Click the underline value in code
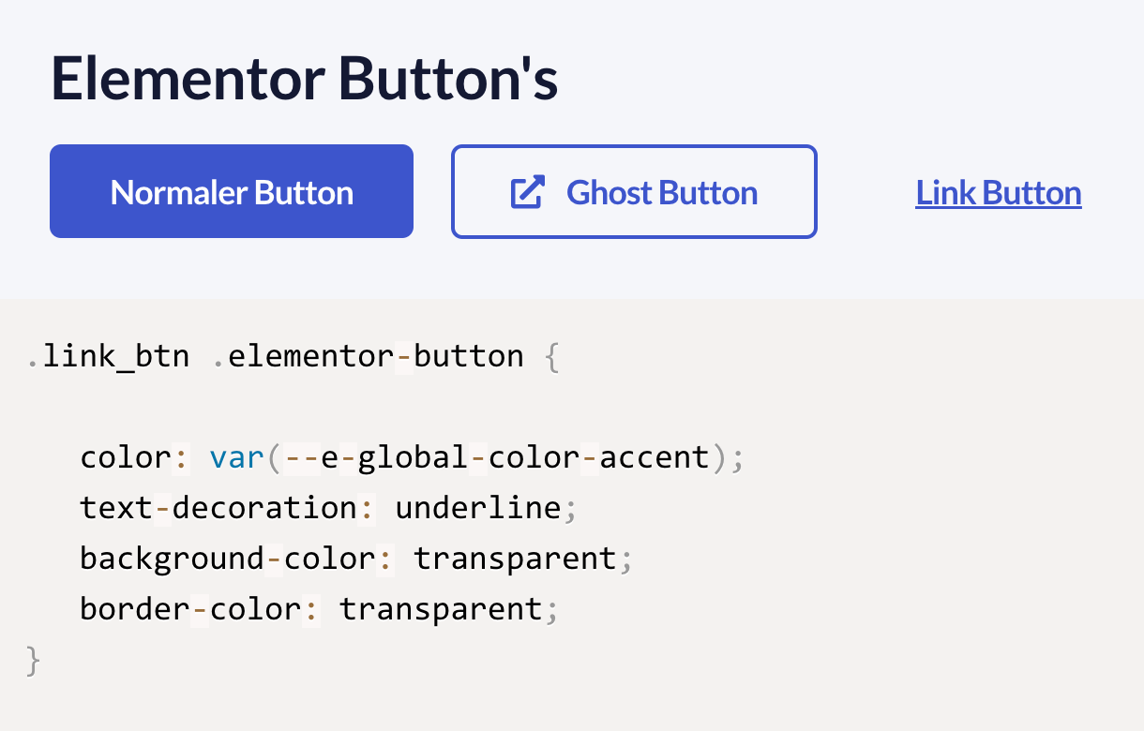This screenshot has height=731, width=1144. tap(477, 509)
